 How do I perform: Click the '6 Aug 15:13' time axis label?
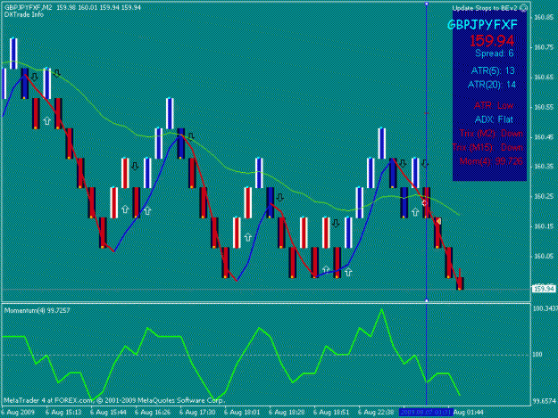63,413
